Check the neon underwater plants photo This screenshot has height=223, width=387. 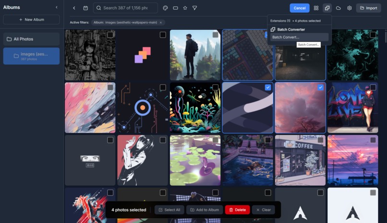click(215, 87)
